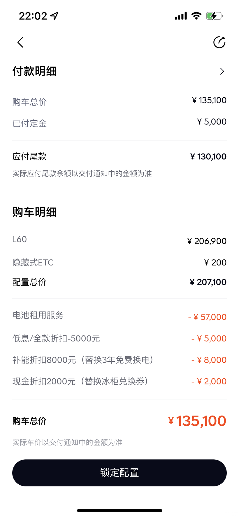Open the 付款明细 section heading
Screen dimensions: 239x517
coord(35,71)
